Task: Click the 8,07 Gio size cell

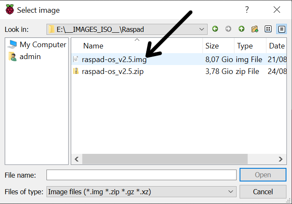Action: pyautogui.click(x=219, y=59)
